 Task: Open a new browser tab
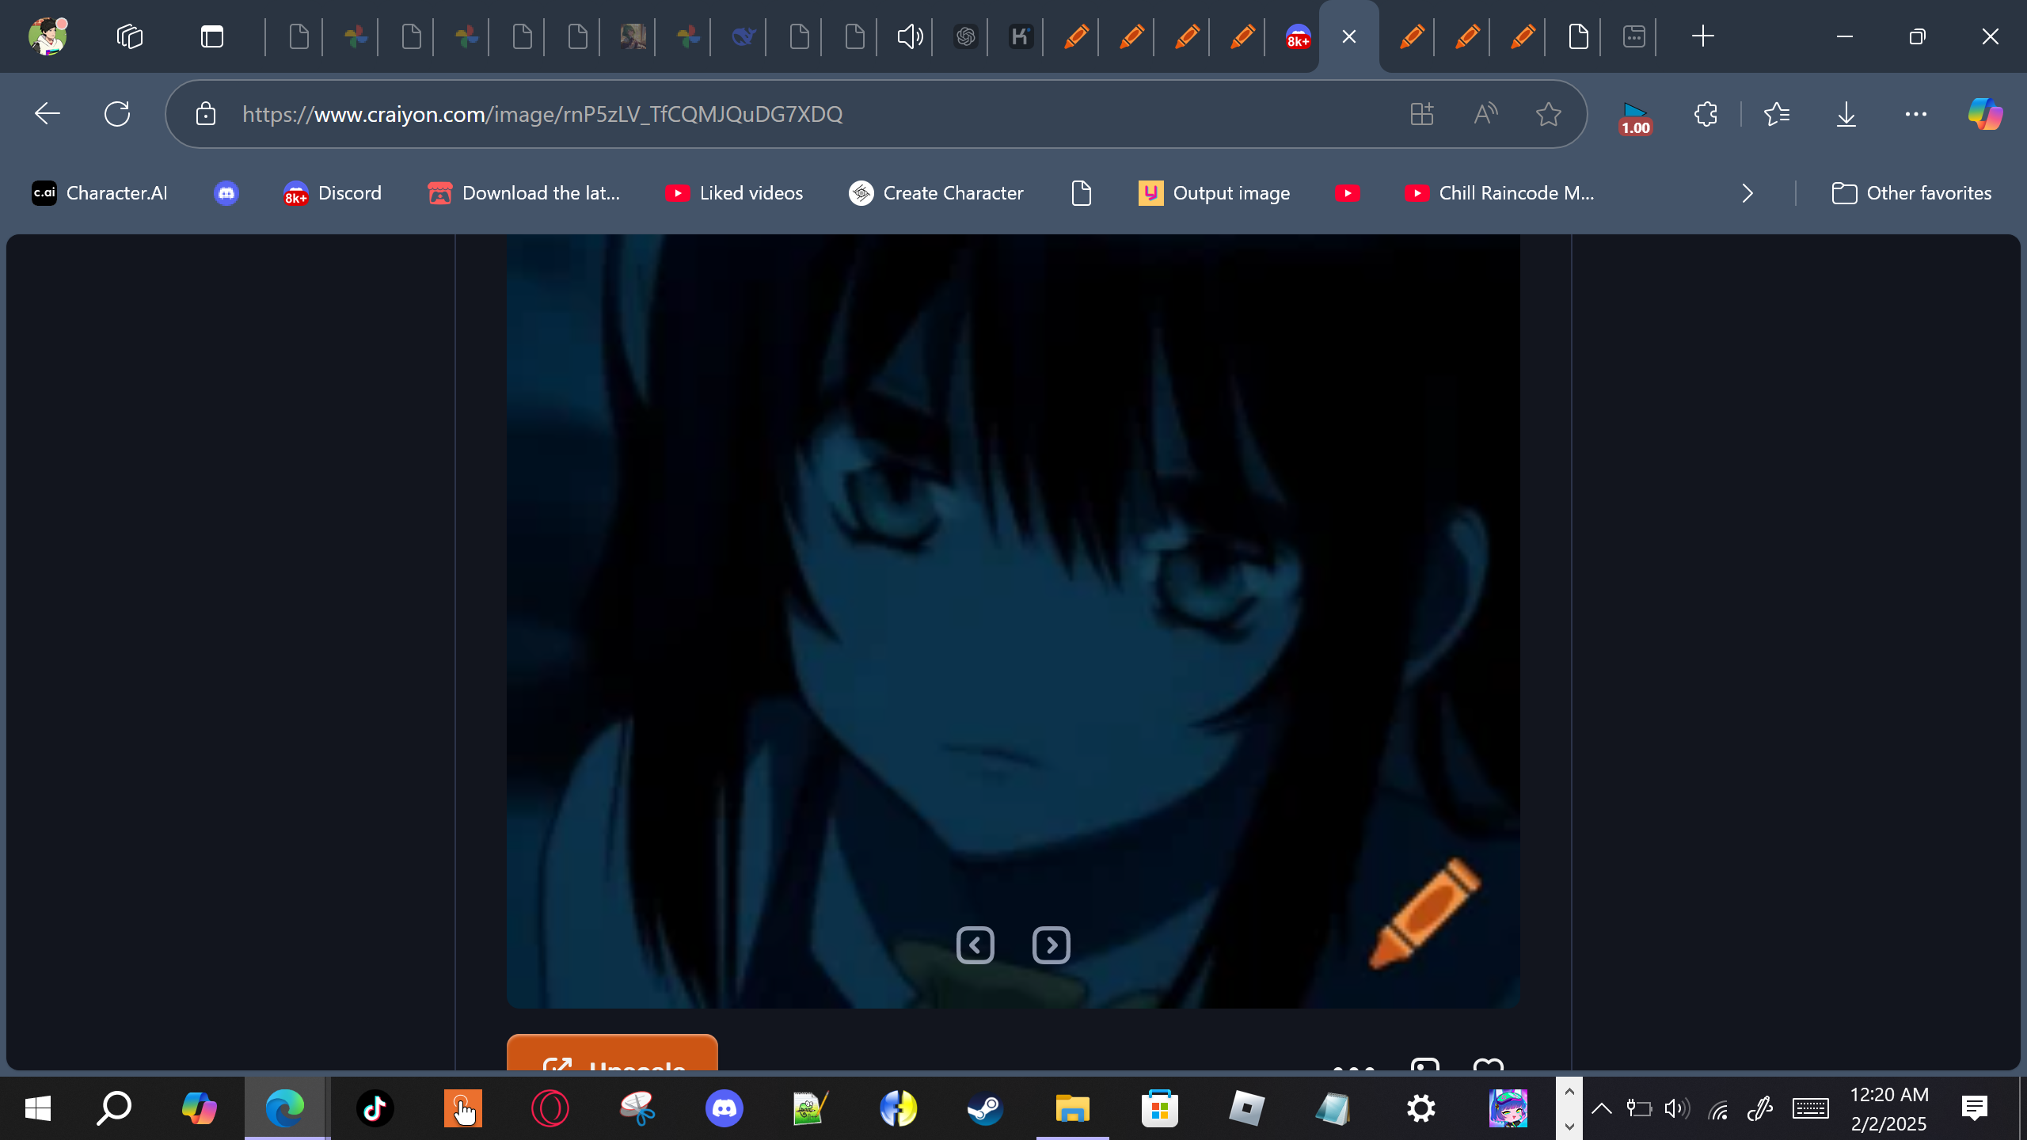coord(1702,36)
